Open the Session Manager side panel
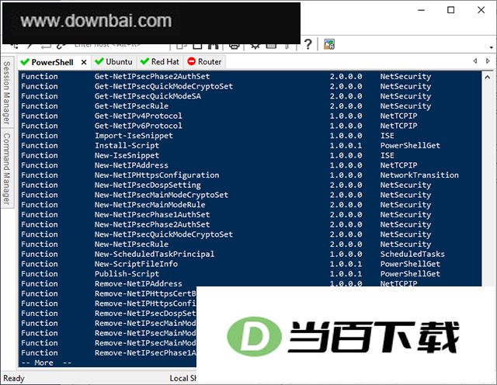The height and width of the screenshot is (385, 497). coord(7,92)
